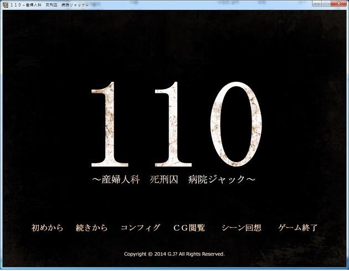Screen dimensions: 349x271
Task: Continue a saved game via 続きから
Action: [x=91, y=228]
